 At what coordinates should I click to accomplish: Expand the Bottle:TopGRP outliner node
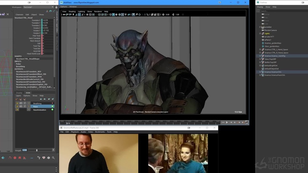point(260,62)
